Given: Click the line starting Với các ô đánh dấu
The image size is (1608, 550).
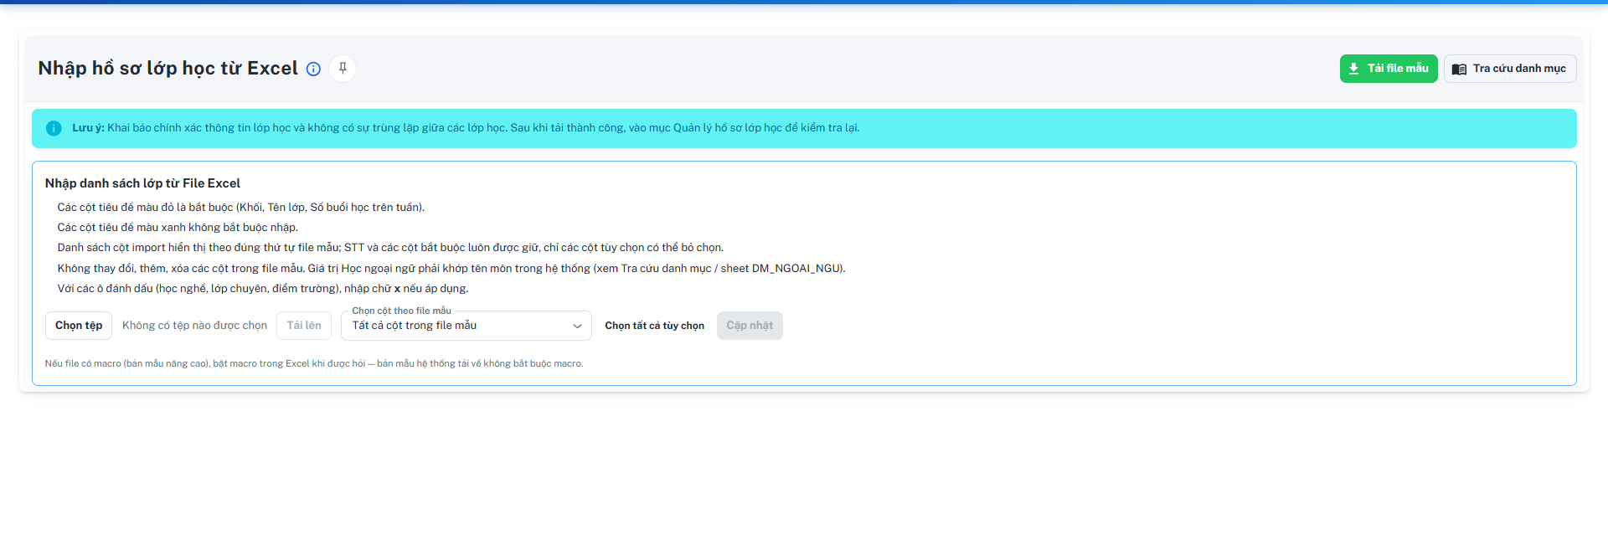Looking at the screenshot, I should [x=263, y=289].
